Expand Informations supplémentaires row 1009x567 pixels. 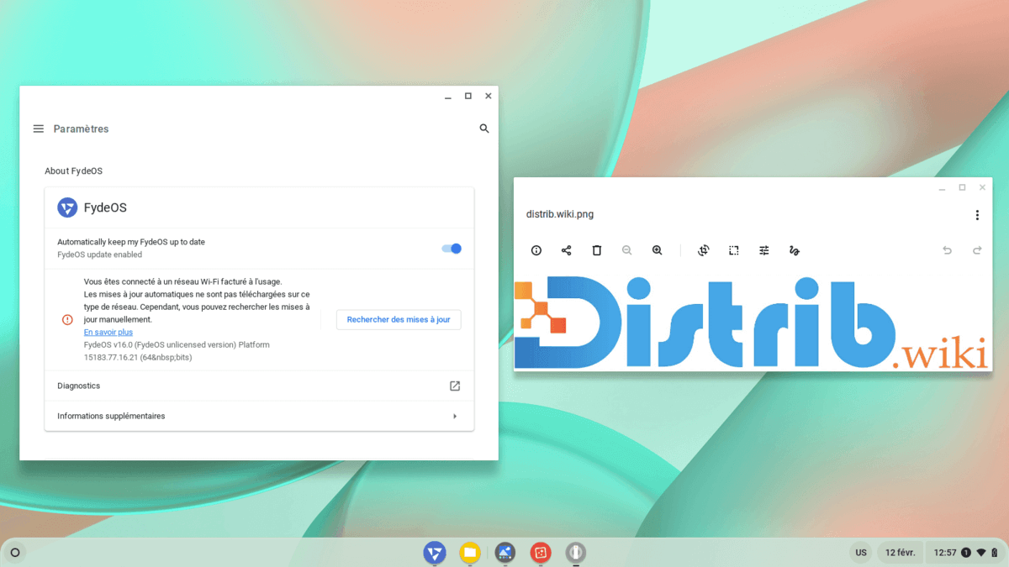tap(259, 417)
